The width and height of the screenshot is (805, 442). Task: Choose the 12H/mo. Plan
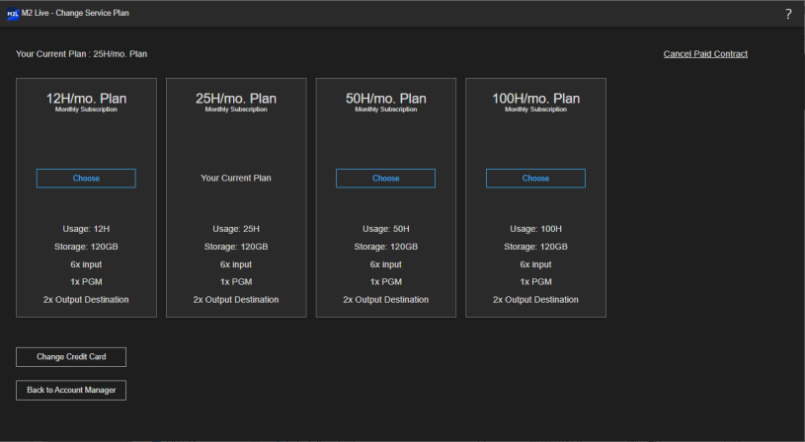[86, 179]
